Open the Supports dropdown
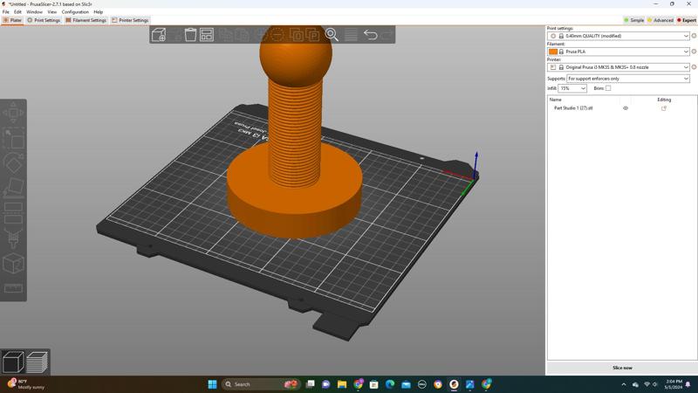Screen dimensions: 698x393 [x=628, y=79]
